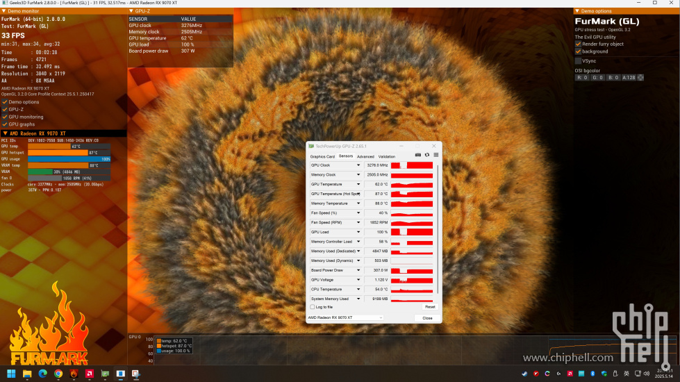The height and width of the screenshot is (382, 680).
Task: Toggle the GPU graphs checkbox
Action: (x=5, y=124)
